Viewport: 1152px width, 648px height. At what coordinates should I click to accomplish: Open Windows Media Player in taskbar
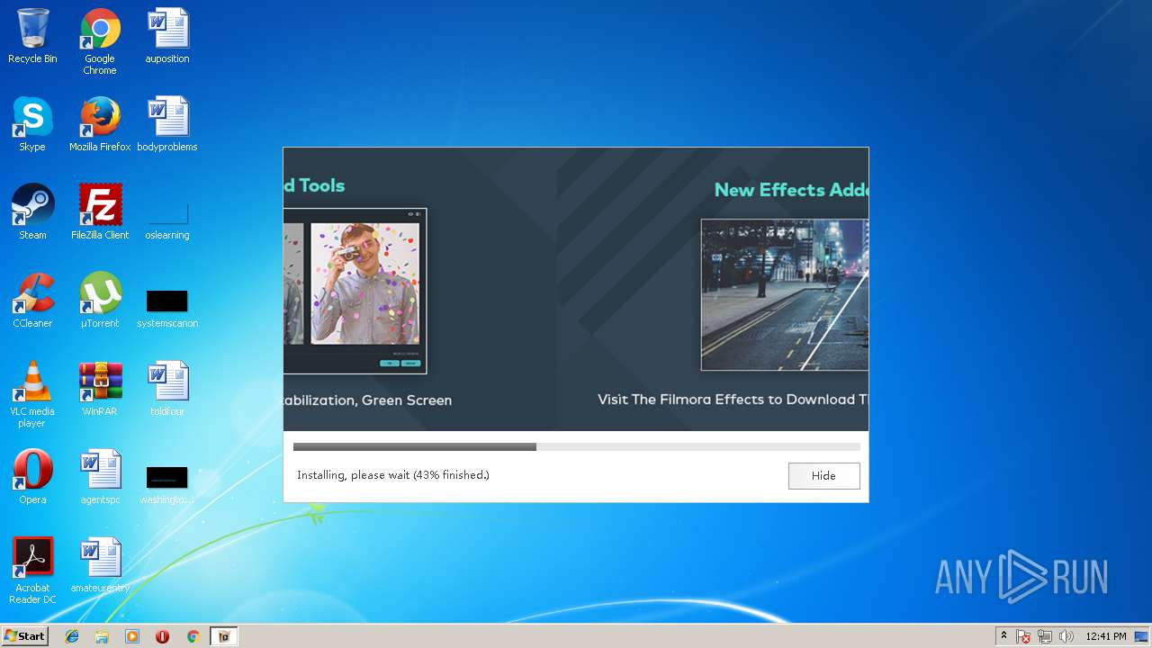[132, 636]
